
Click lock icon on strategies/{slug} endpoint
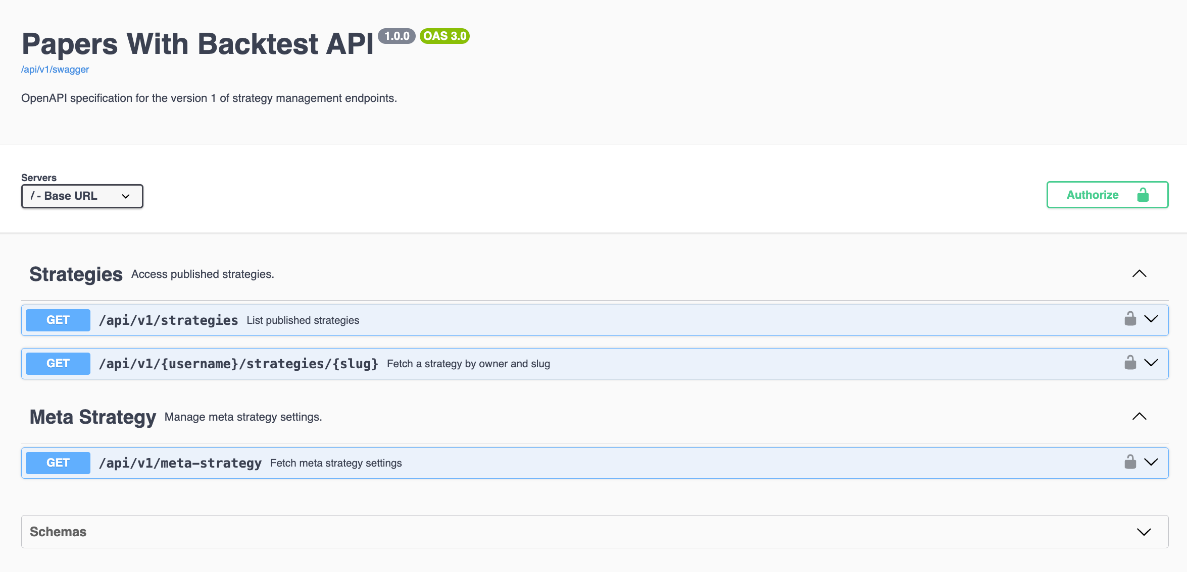pos(1130,363)
